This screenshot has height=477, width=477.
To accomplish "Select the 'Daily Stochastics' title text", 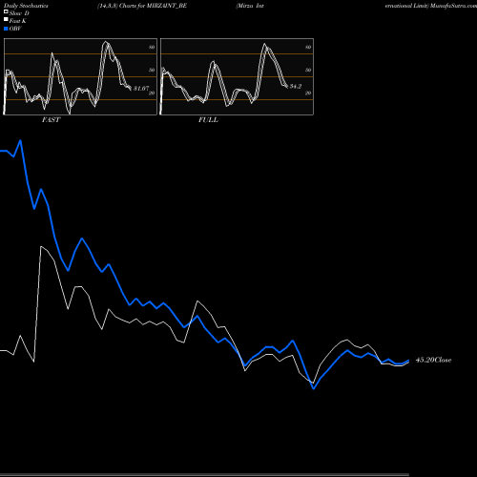I will click(26, 6).
